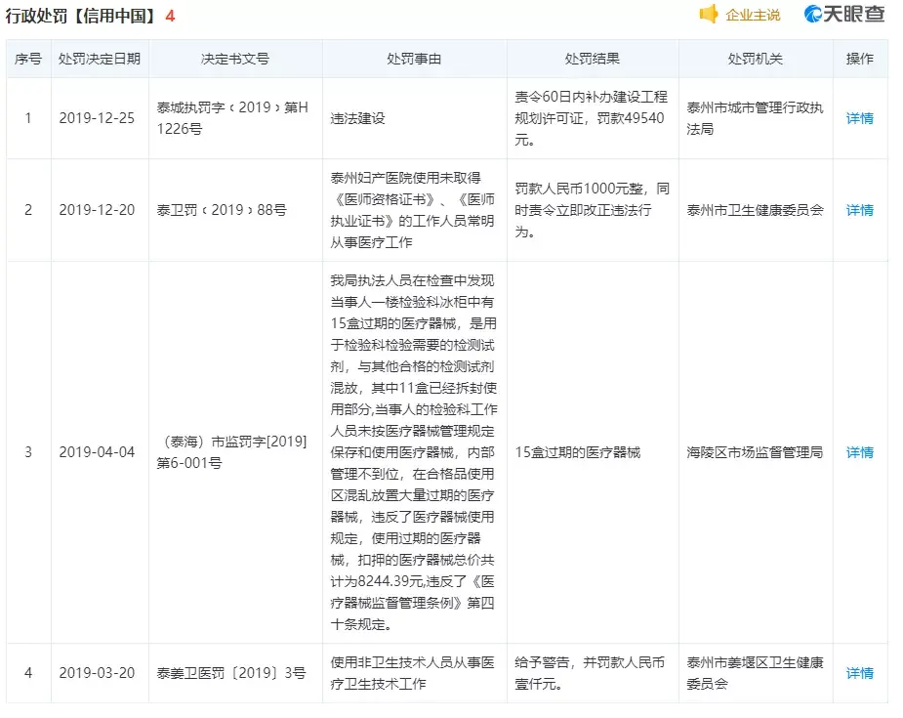Click the 使用非卫生技术人员从事医疗 reason text
Image resolution: width=903 pixels, height=718 pixels.
(412, 673)
